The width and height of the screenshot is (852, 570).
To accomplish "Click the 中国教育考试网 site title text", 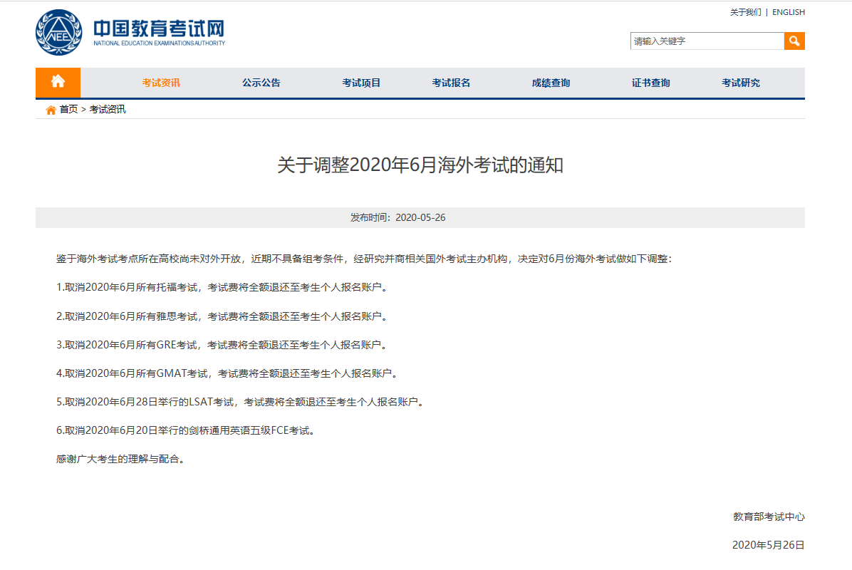I will pos(159,28).
